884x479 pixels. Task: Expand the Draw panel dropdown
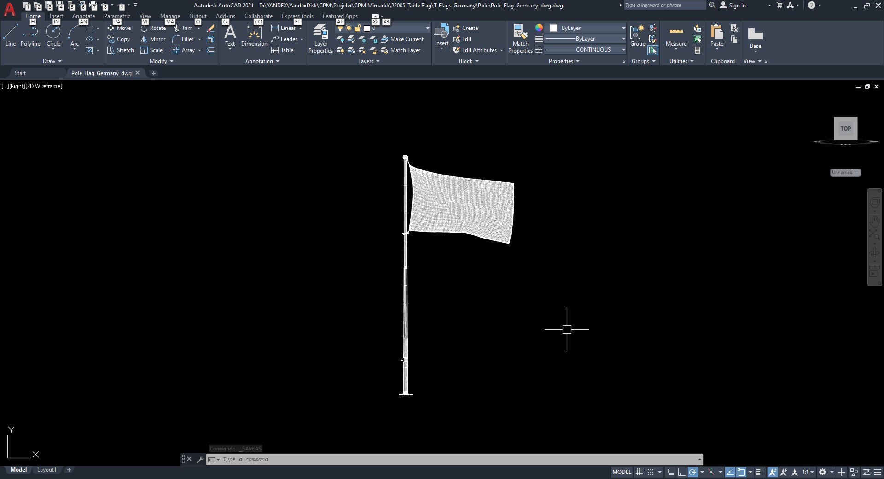click(52, 61)
